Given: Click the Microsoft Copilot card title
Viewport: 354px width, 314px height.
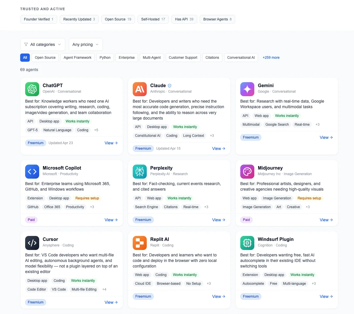Looking at the screenshot, I should coord(62,168).
